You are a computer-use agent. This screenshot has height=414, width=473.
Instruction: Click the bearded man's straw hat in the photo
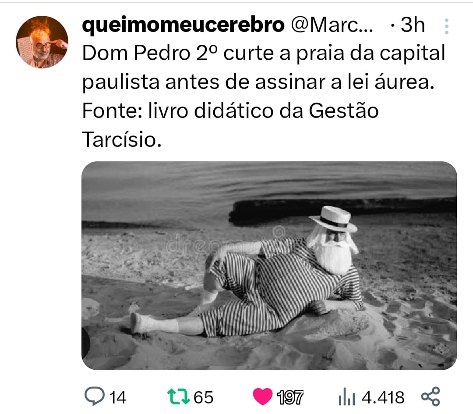[x=333, y=219]
